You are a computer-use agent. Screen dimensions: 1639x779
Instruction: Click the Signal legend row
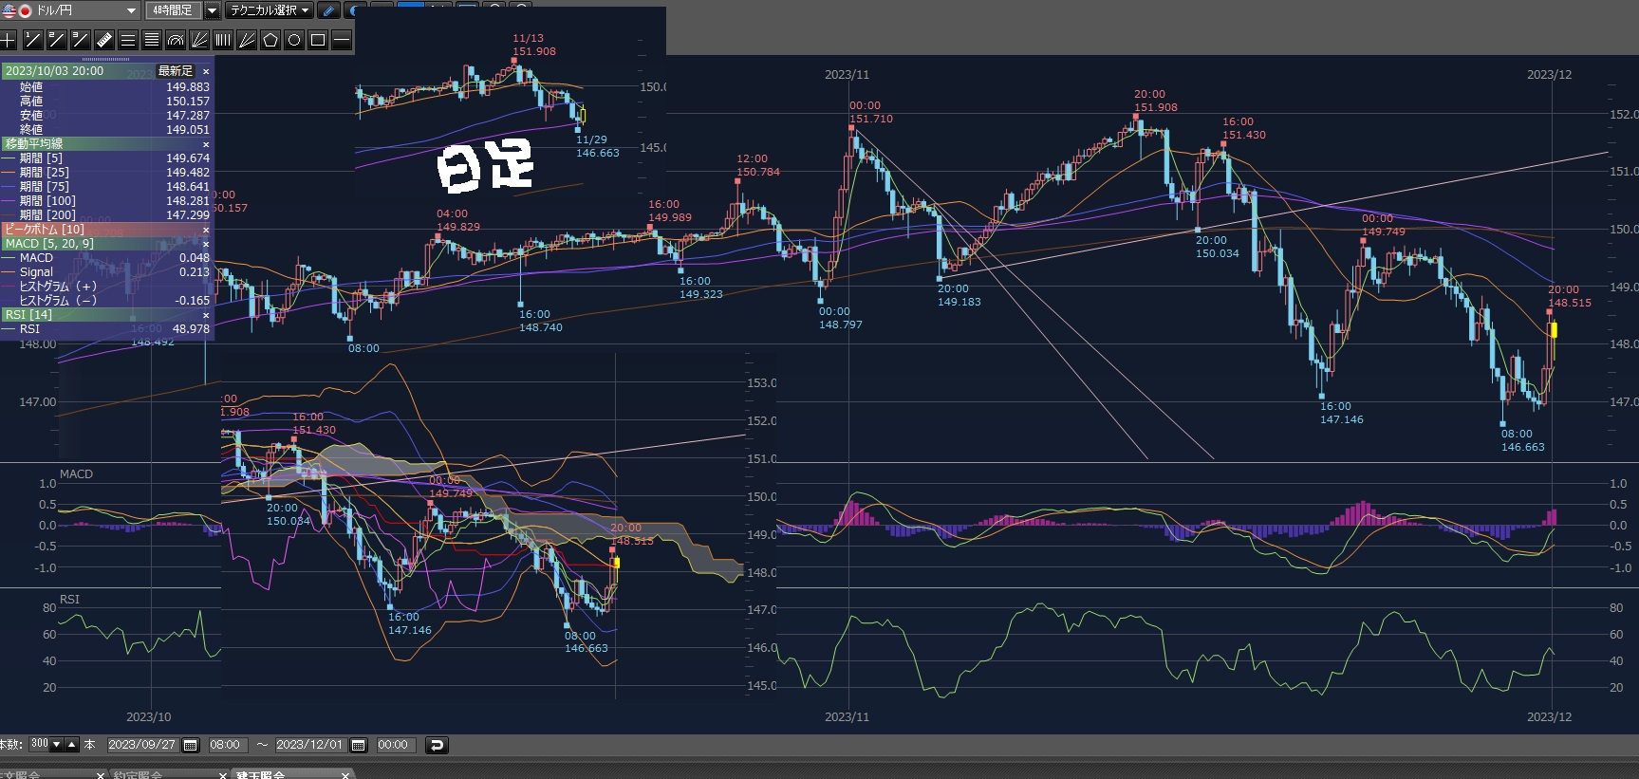click(106, 272)
